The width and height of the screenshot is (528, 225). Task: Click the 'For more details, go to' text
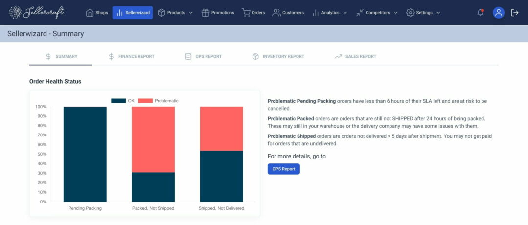point(297,157)
